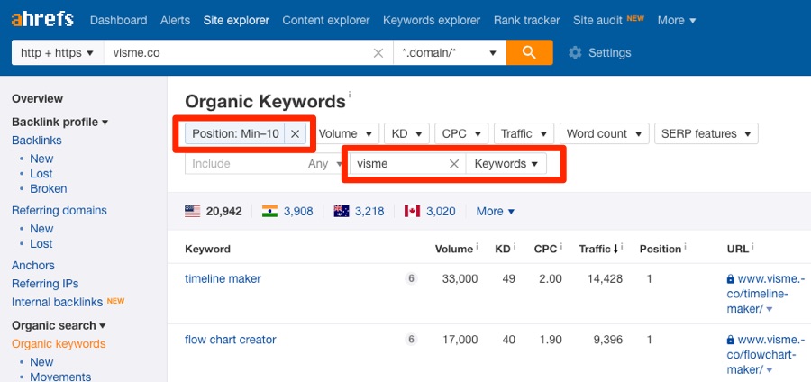Click info icon next to CPC header
The height and width of the screenshot is (382, 811).
pos(561,246)
